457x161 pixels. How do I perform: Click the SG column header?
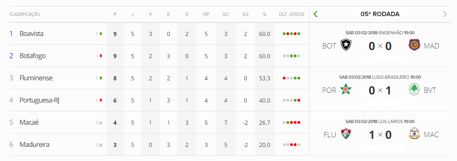246,14
